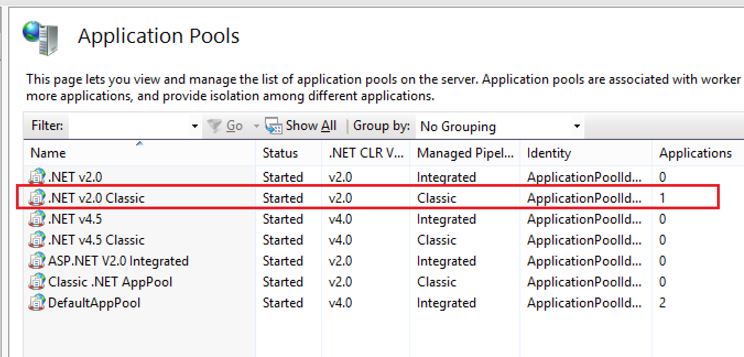Open the Filter dropdown arrow
The width and height of the screenshot is (744, 357).
click(x=194, y=127)
